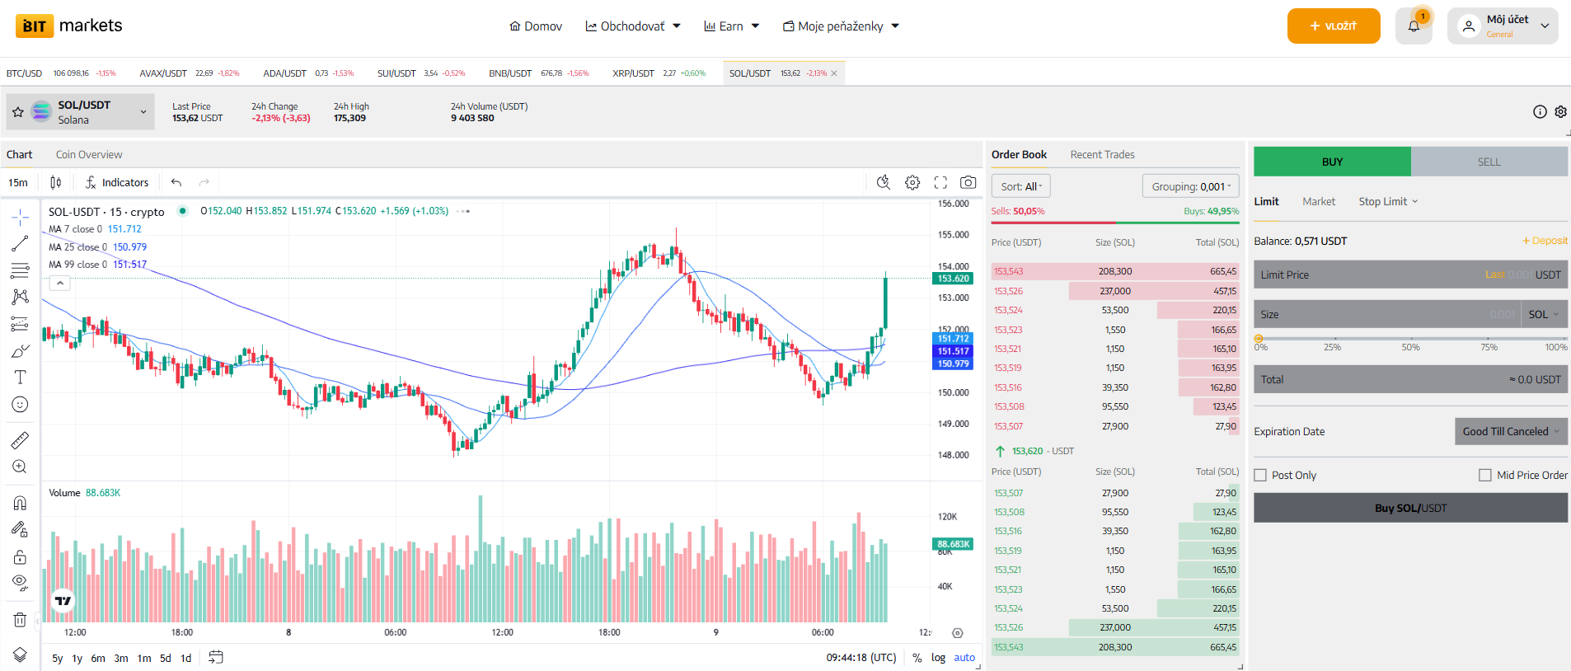Open chart settings gear icon
The width and height of the screenshot is (1571, 671).
click(912, 182)
